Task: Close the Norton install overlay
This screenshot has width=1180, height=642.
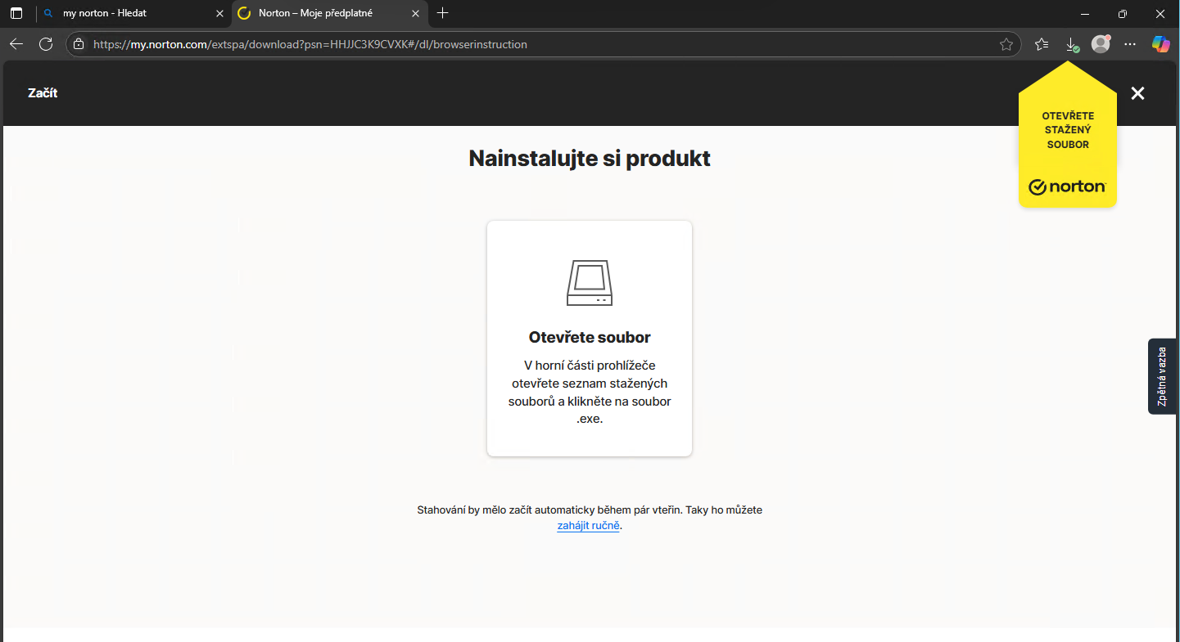Action: [1137, 93]
